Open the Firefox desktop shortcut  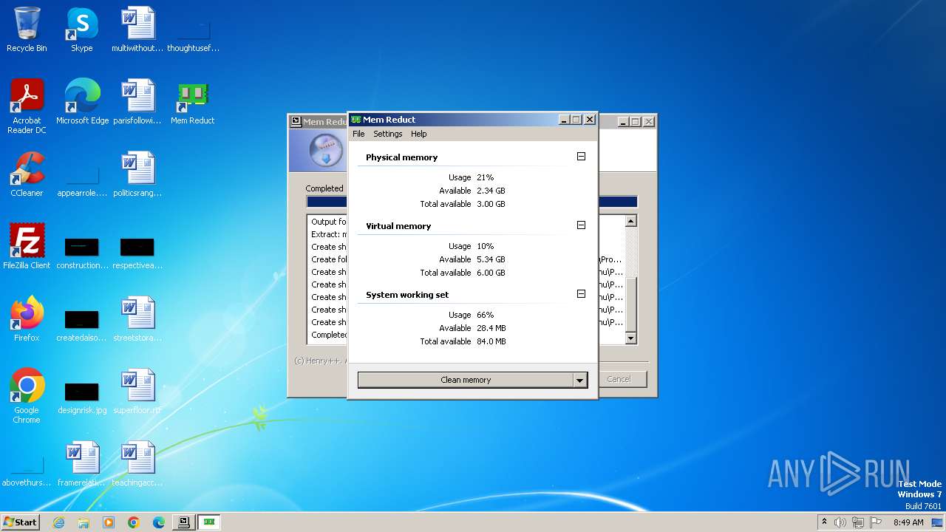click(x=27, y=319)
